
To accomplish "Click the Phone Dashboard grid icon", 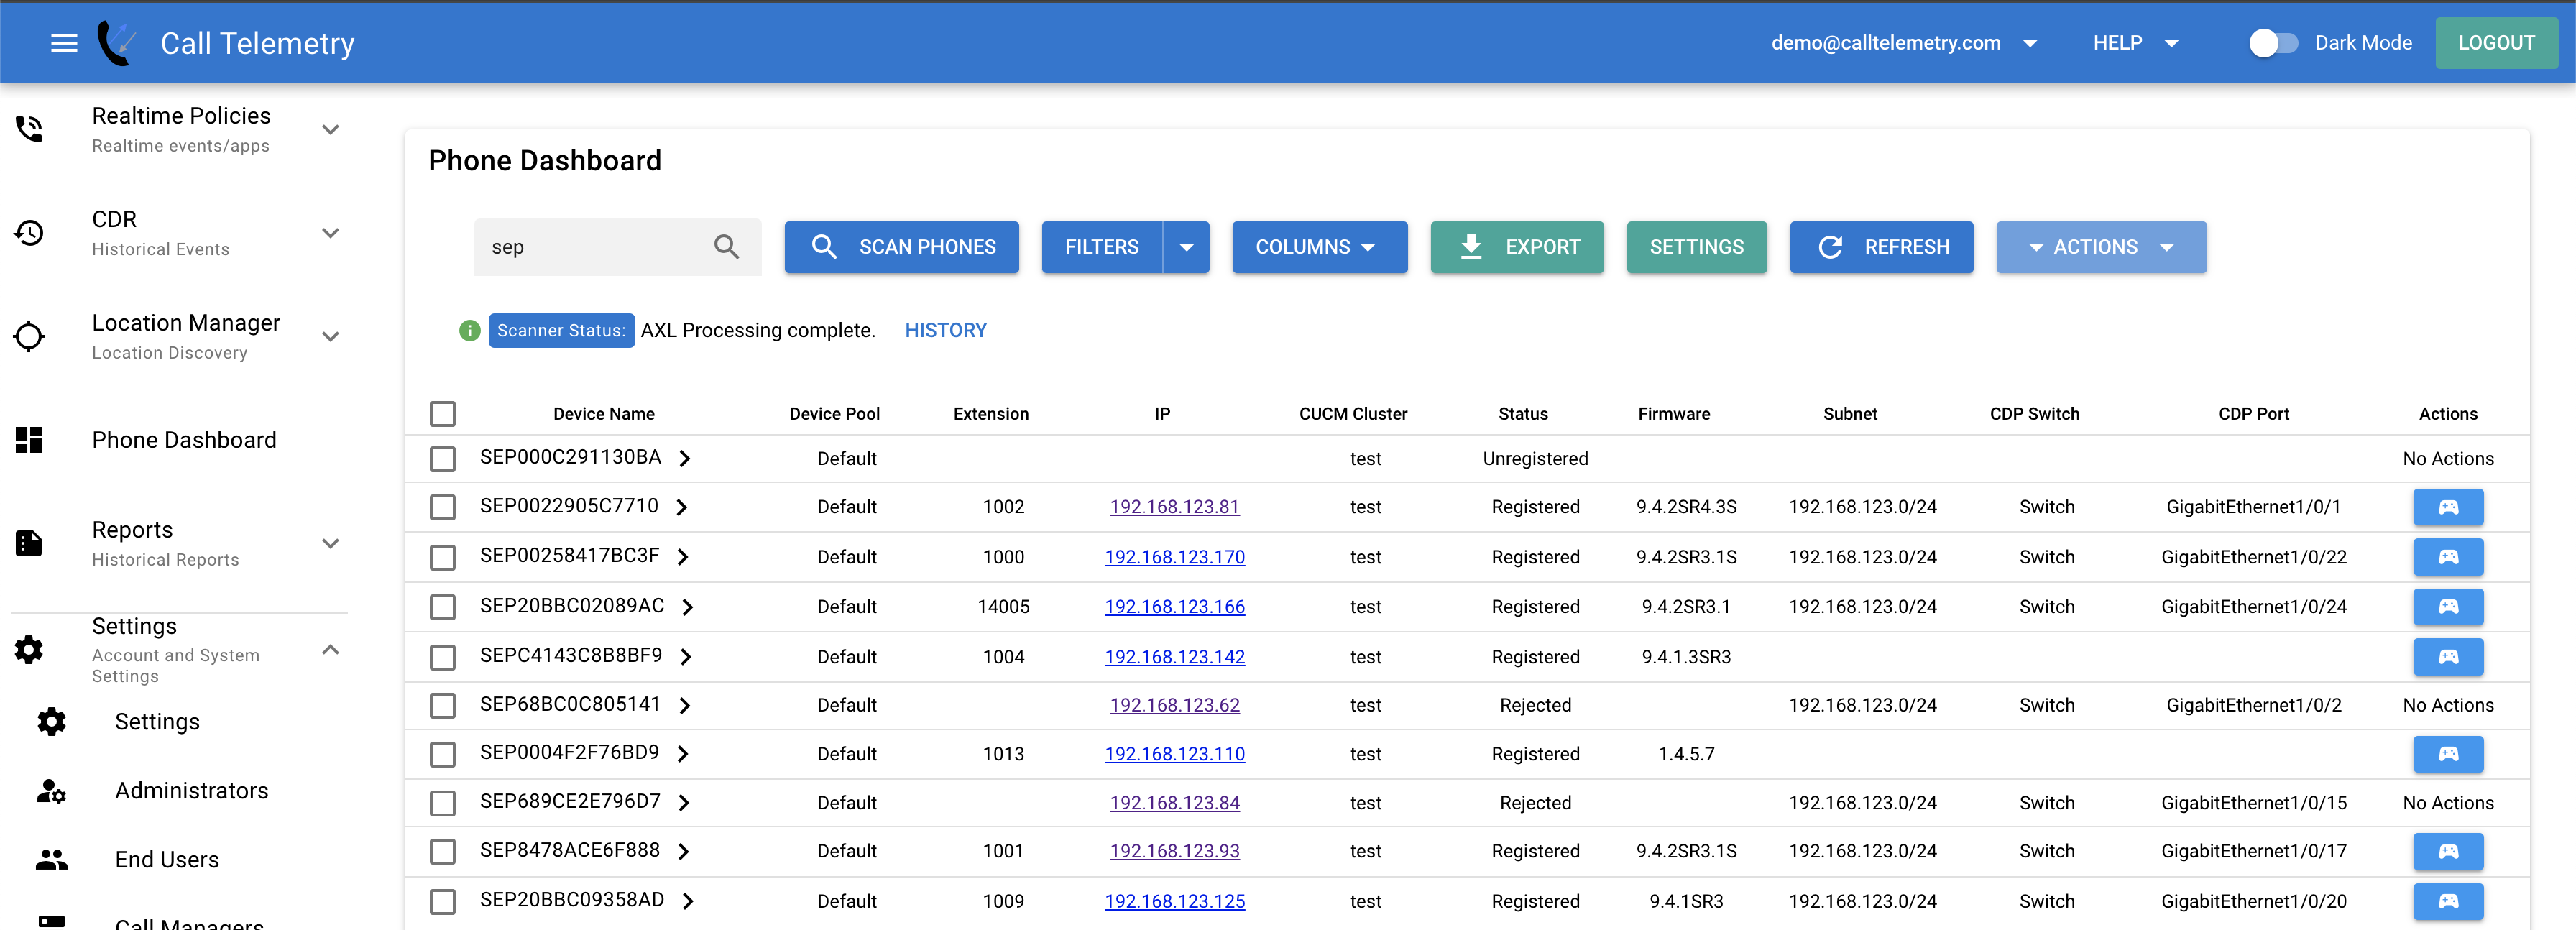I will (x=29, y=440).
